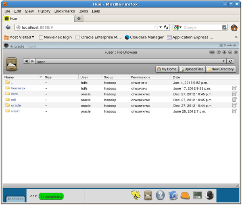Maximize File Browser with the plus icon

[224, 52]
